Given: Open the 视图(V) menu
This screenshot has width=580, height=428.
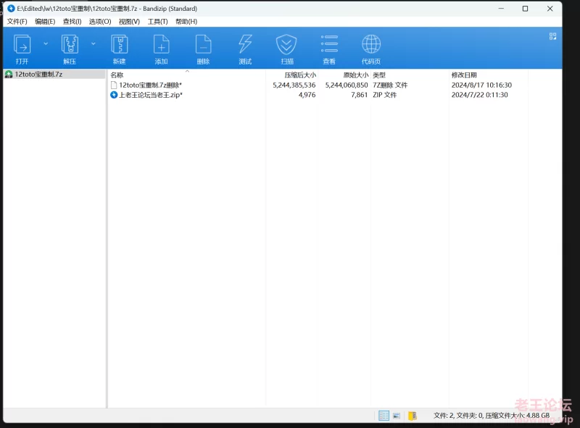Looking at the screenshot, I should 129,22.
